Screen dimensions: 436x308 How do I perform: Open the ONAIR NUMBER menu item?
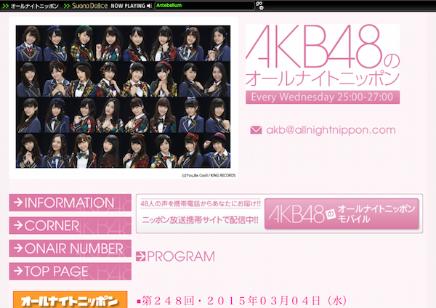tap(70, 248)
